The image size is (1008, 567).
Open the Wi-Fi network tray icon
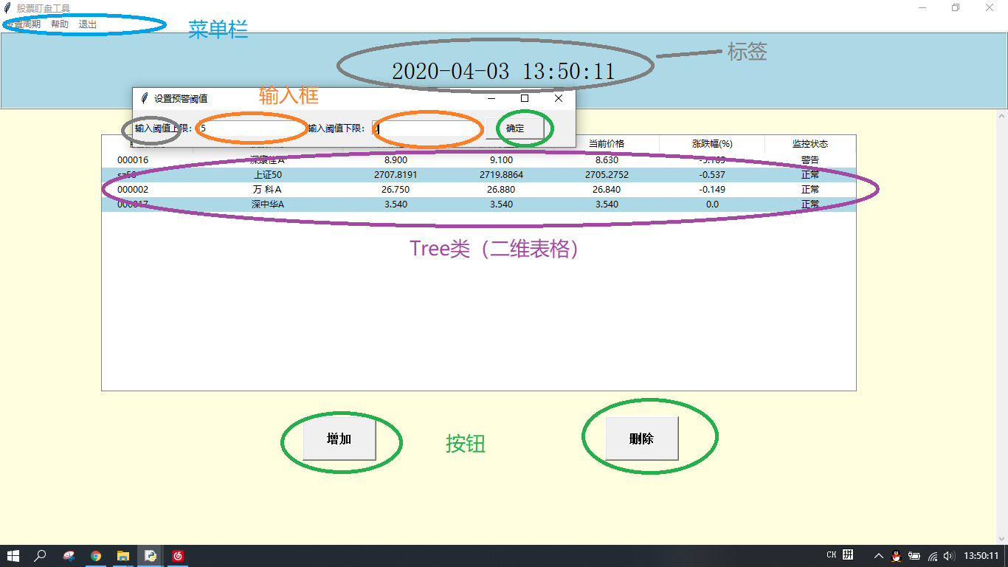[933, 556]
